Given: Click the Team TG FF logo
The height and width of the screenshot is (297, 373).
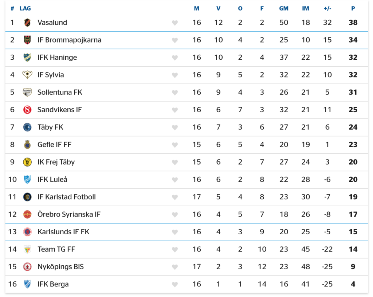Looking at the screenshot, I should (27, 249).
